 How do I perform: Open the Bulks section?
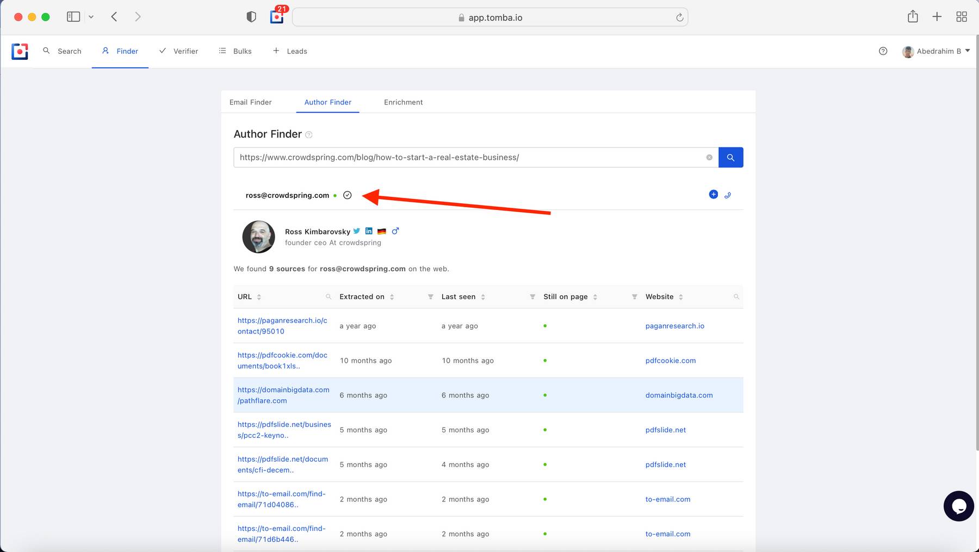[236, 51]
